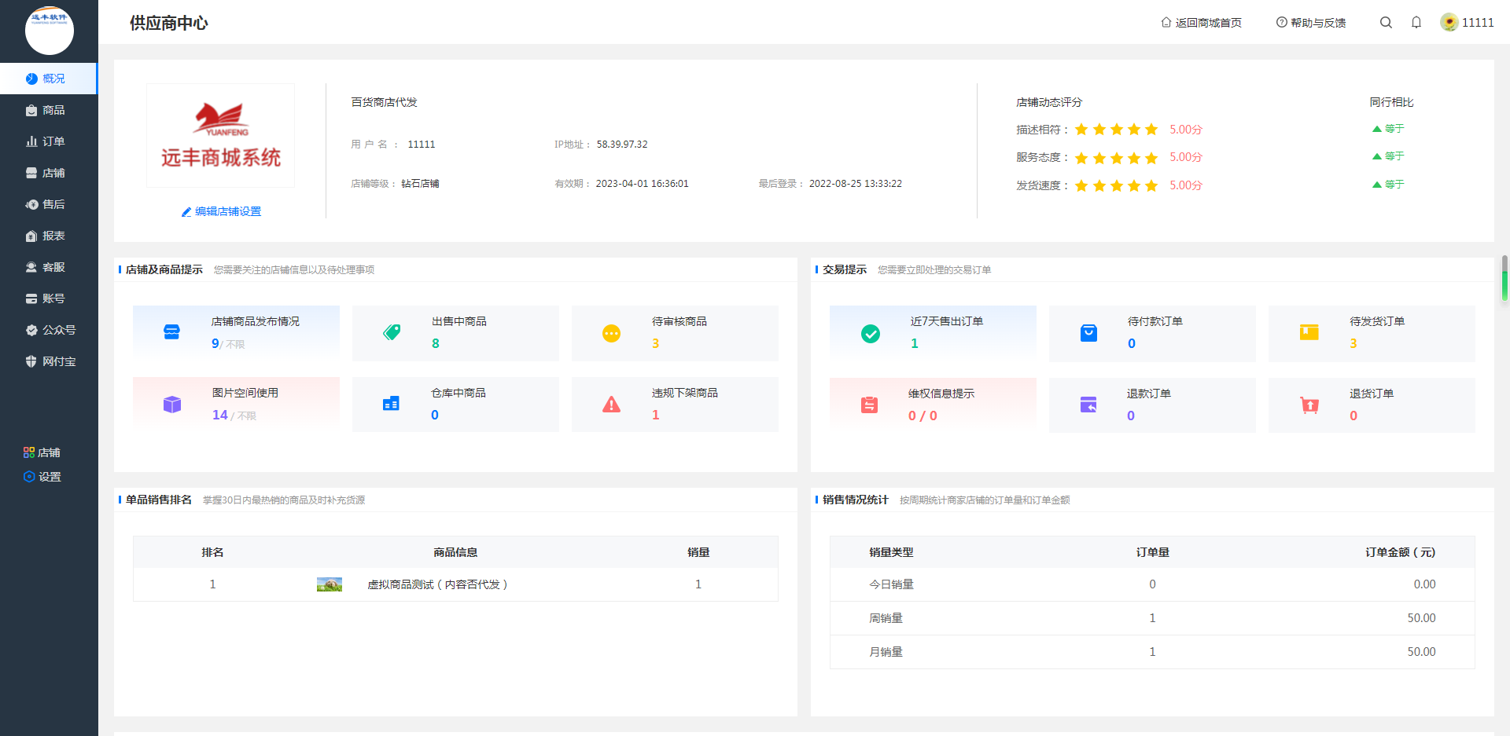The height and width of the screenshot is (736, 1510).
Task: Click the 周销量 row label
Action: (x=886, y=618)
